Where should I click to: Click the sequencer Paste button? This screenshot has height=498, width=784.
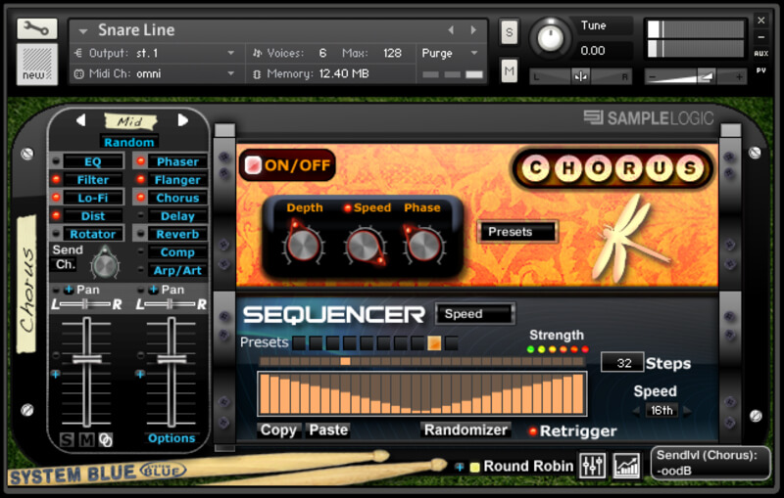point(328,430)
